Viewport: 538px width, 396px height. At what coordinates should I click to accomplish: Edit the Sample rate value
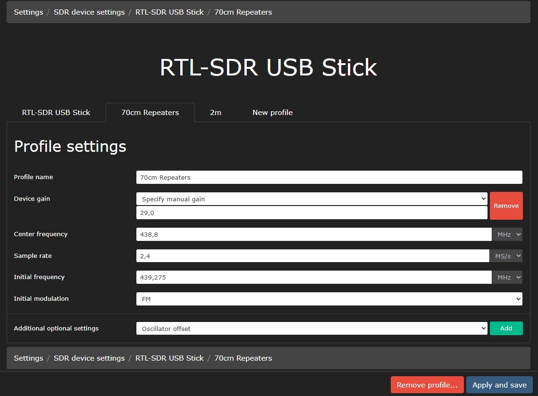coord(312,256)
